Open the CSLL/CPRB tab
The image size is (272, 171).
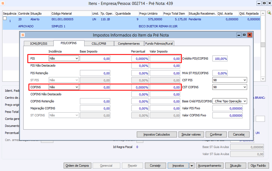point(99,43)
